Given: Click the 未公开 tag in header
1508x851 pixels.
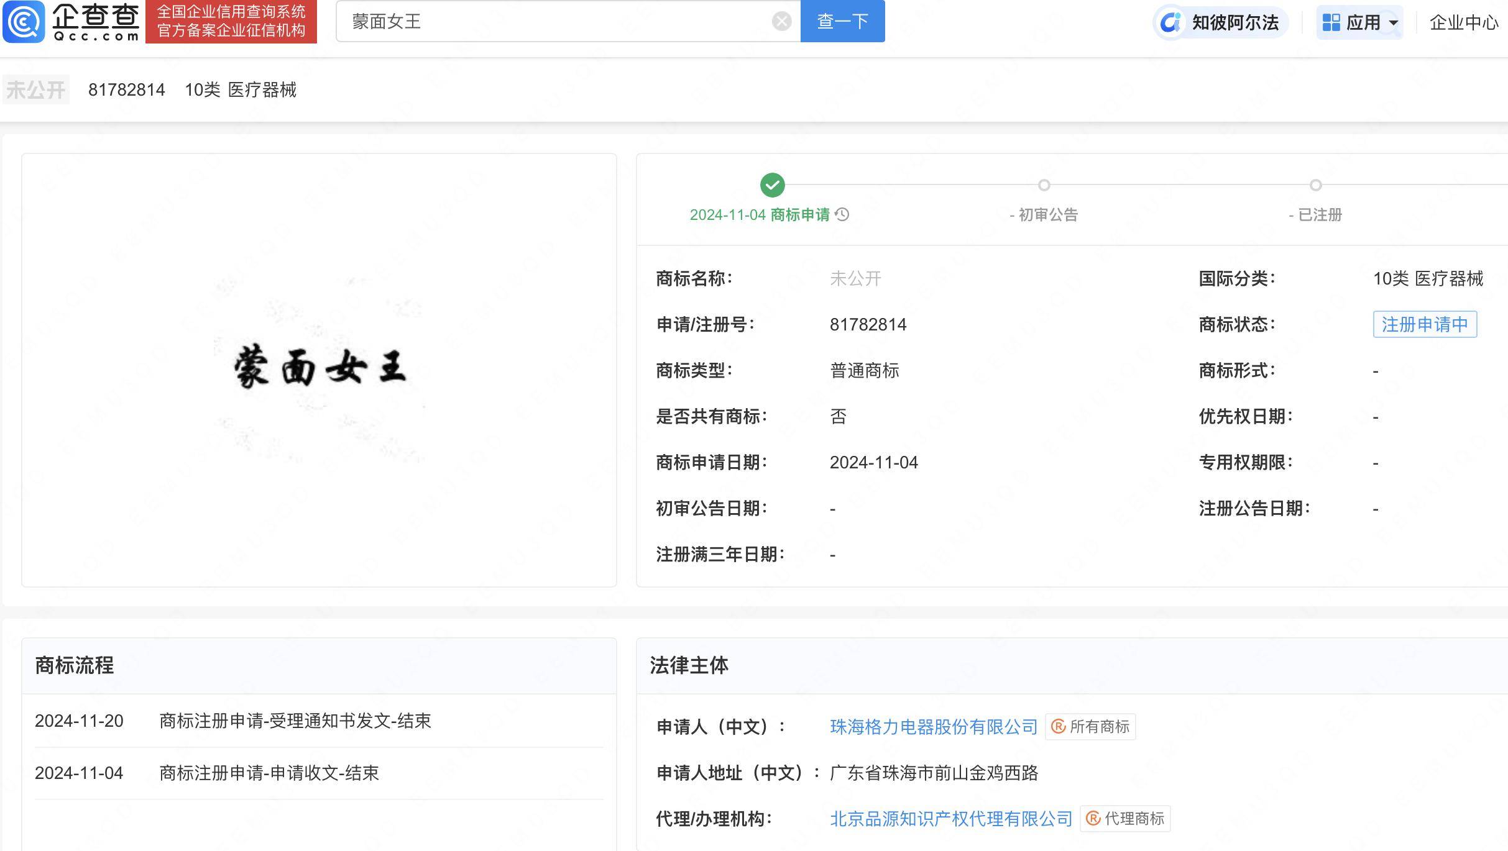Looking at the screenshot, I should [35, 90].
